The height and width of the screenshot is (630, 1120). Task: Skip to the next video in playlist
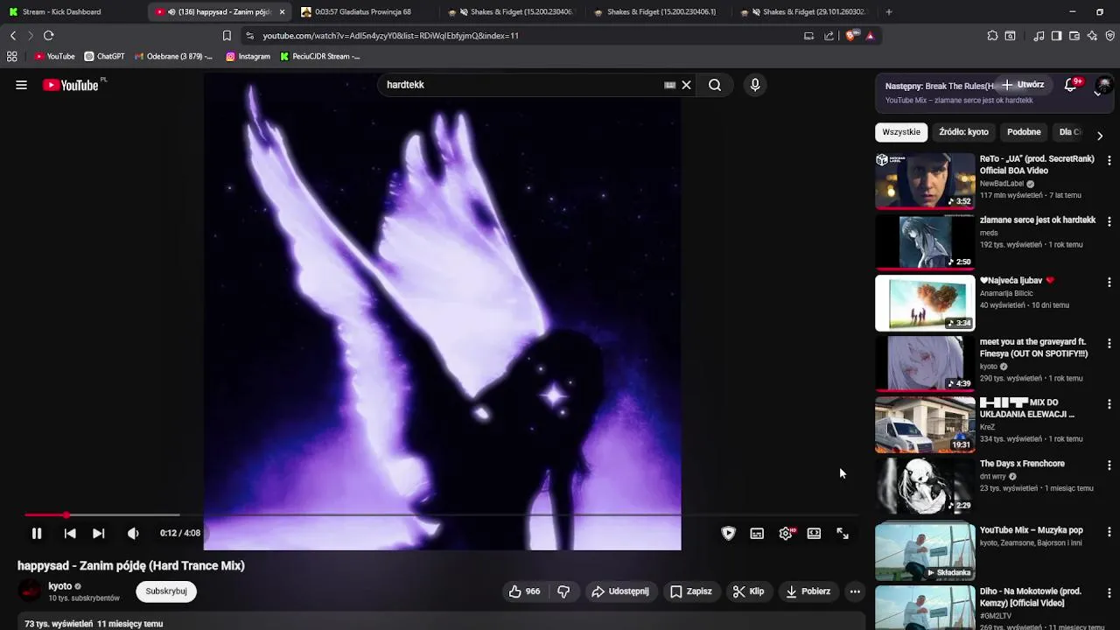(x=99, y=533)
